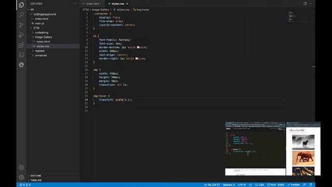Click the editor minimap
Screen dimensions: 332x187
pyautogui.click(x=300, y=17)
